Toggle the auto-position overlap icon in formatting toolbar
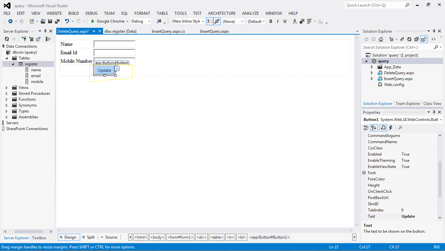The width and height of the screenshot is (445, 251). 217,21
